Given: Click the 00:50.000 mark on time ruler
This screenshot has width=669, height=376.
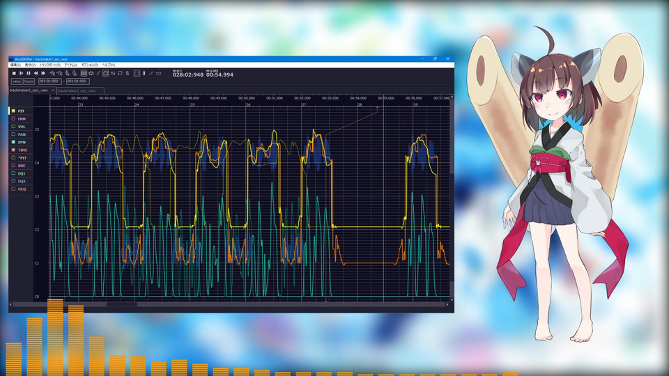Looking at the screenshot, I should [x=247, y=98].
